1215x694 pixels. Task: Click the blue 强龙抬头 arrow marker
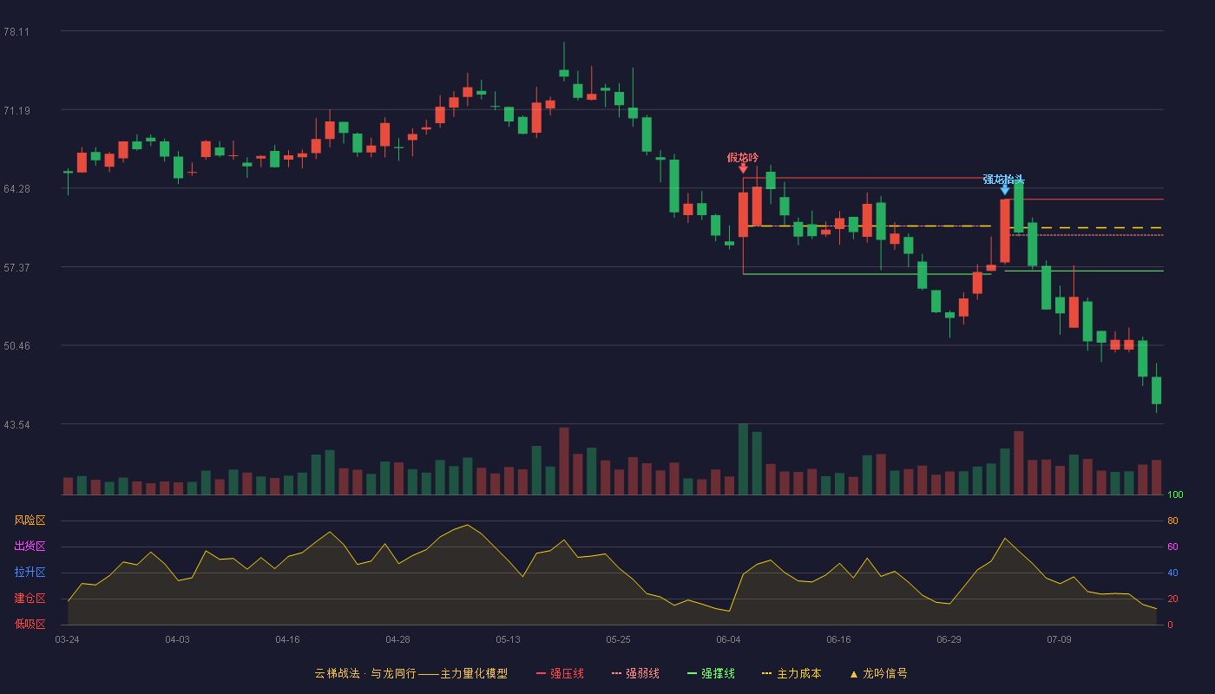click(x=1005, y=190)
